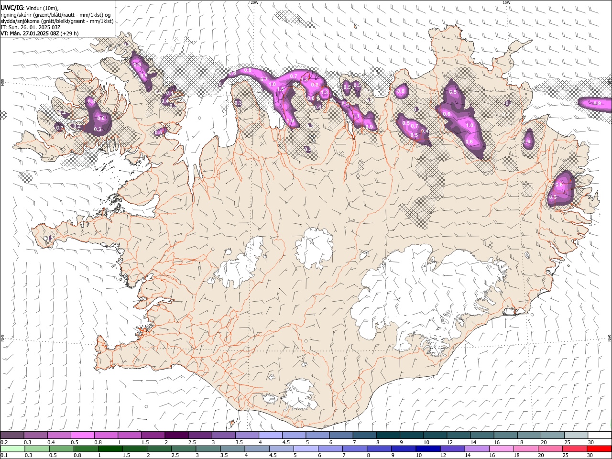612x459 pixels.
Task: Pick the violet 14 swatch in lower legend
Action: 477,448
